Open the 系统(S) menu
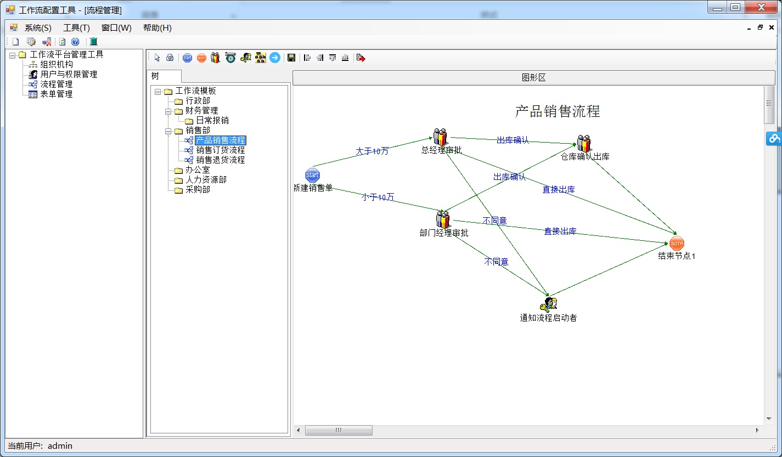Image resolution: width=782 pixels, height=457 pixels. click(37, 28)
